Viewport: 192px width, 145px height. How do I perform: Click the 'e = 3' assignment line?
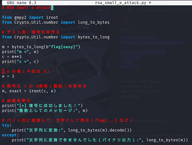[8, 76]
